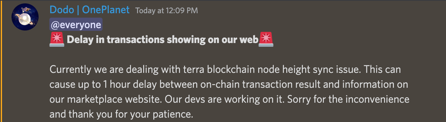Image resolution: width=446 pixels, height=122 pixels.
Task: Open the Dodo | OnePlanet username profile
Action: pyautogui.click(x=89, y=10)
